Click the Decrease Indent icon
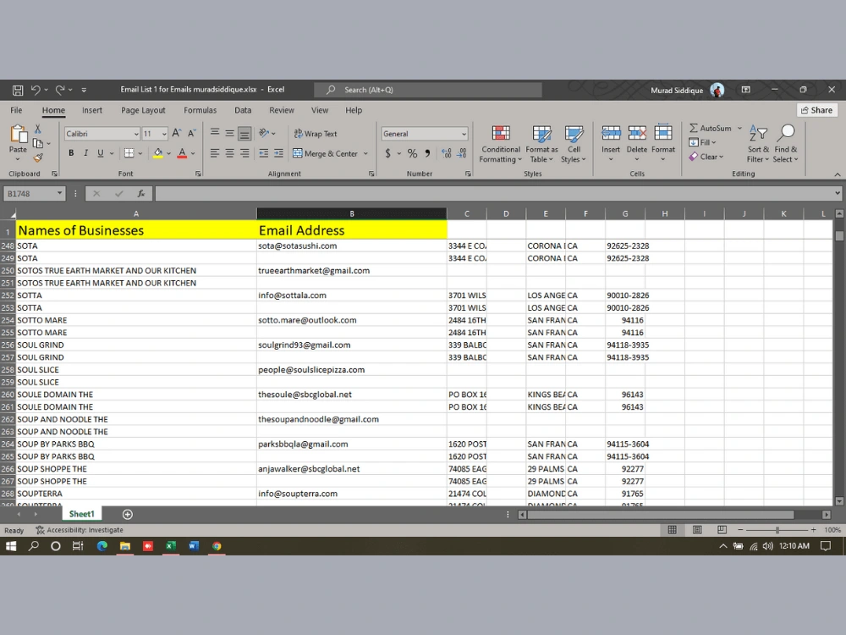 pyautogui.click(x=263, y=154)
